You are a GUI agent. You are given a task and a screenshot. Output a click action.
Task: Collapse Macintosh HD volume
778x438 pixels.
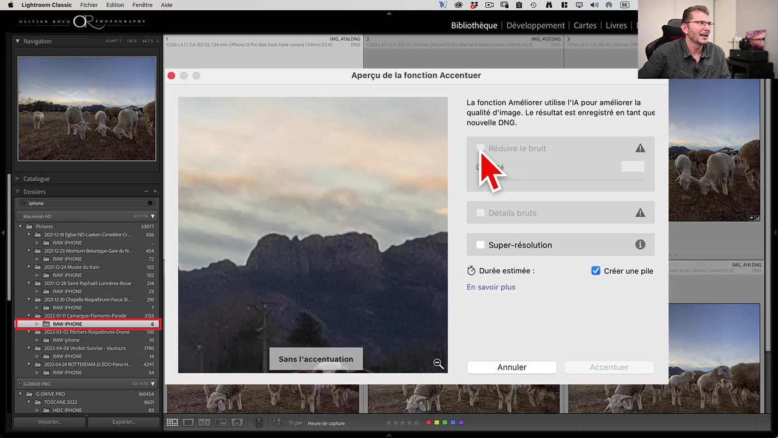[153, 216]
